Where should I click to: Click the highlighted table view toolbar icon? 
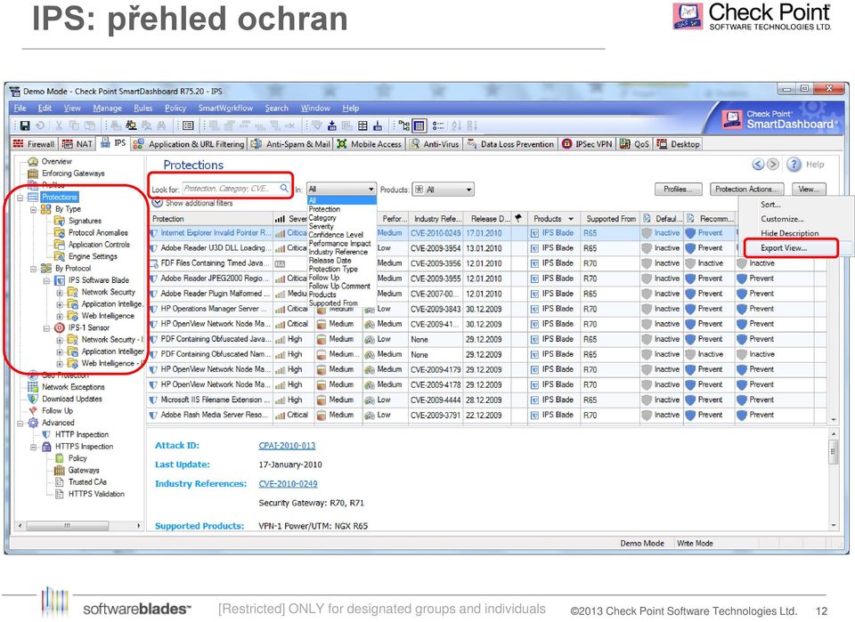[419, 125]
